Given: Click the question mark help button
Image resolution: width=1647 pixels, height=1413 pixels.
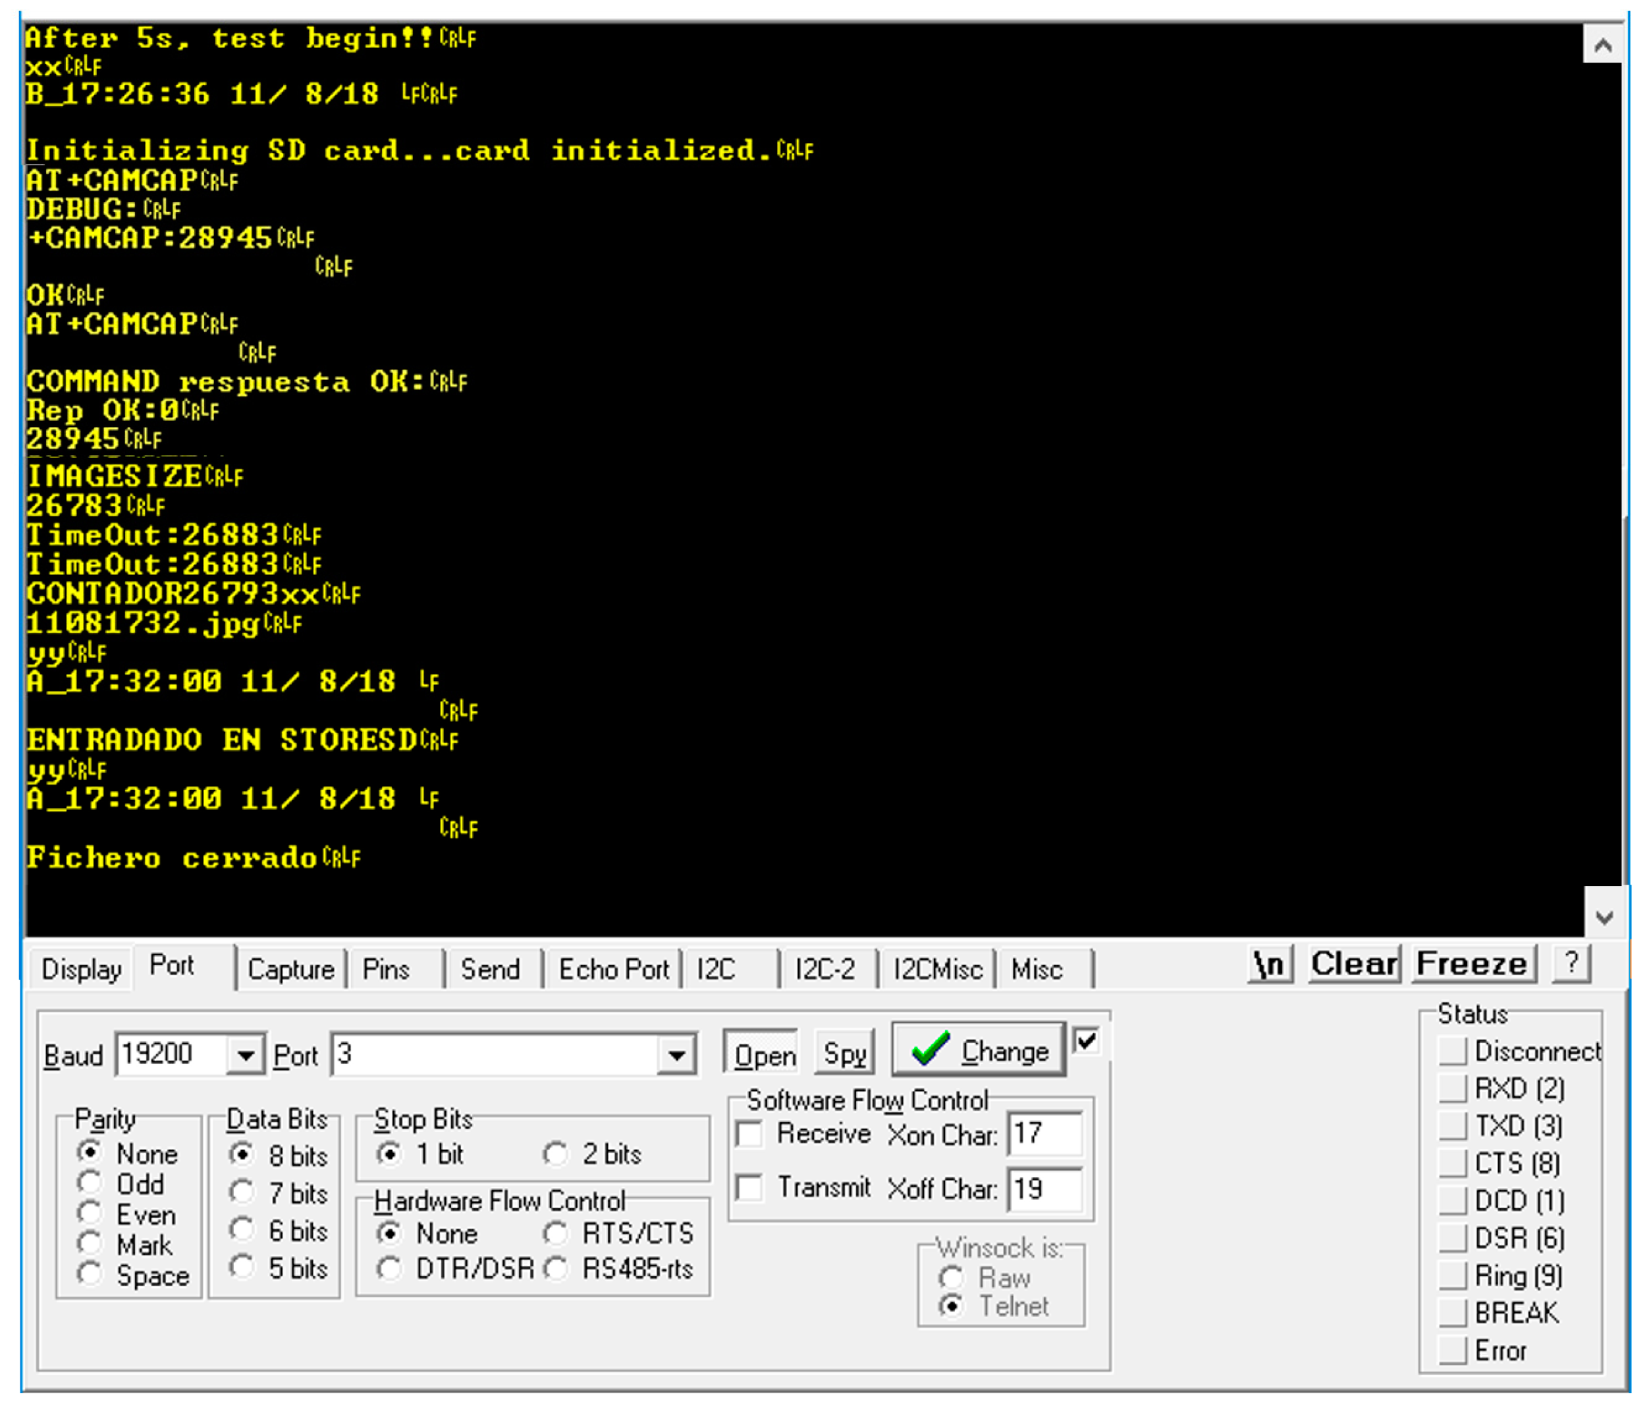Looking at the screenshot, I should [1571, 963].
